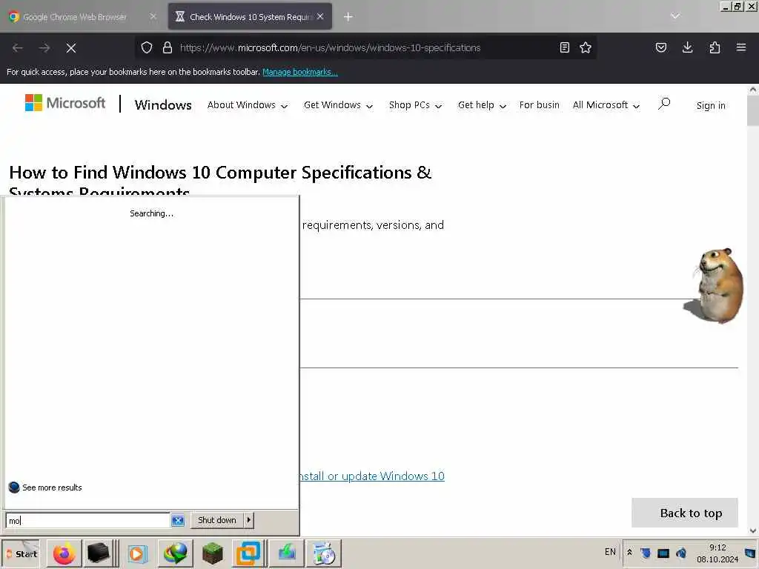Open the clock showing 9:12
This screenshot has height=569, width=759.
coord(717,553)
